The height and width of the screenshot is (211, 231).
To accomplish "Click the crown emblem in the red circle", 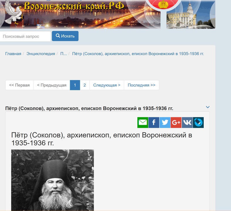I will pos(163,4).
